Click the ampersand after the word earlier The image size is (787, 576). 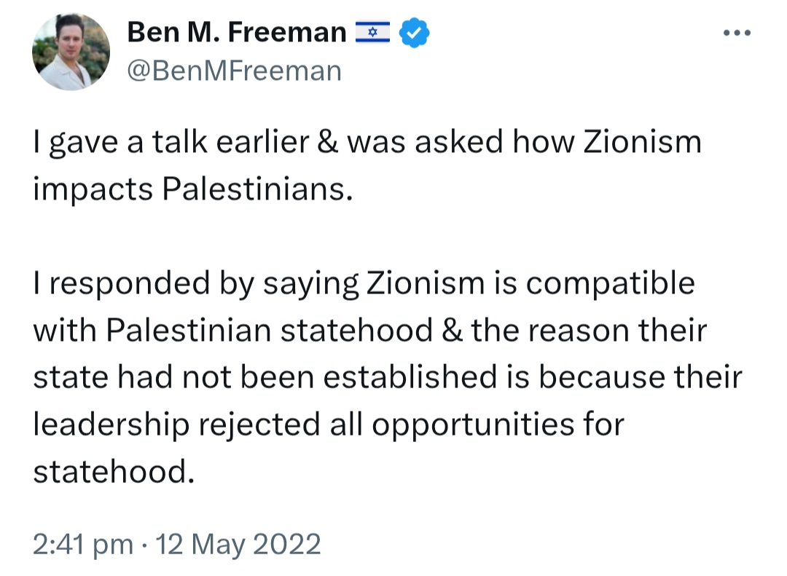pos(328,142)
